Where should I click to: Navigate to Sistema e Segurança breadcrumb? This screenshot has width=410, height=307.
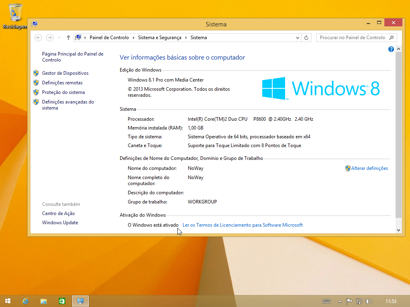click(x=159, y=38)
